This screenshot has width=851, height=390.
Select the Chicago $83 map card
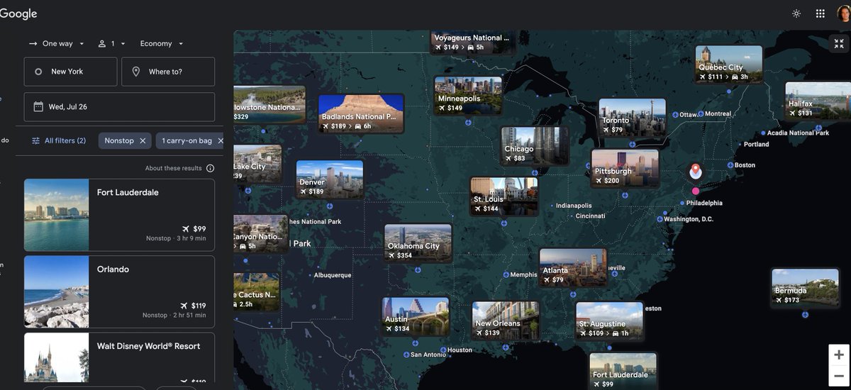[535, 146]
